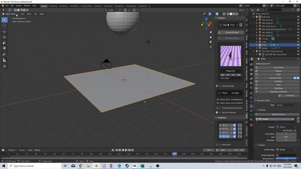The height and width of the screenshot is (169, 301).
Task: Select the Select Box tool in viewport toolbar
Action: click(x=4, y=20)
